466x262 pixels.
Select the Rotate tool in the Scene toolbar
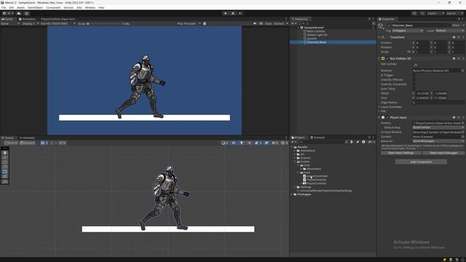pos(5,162)
